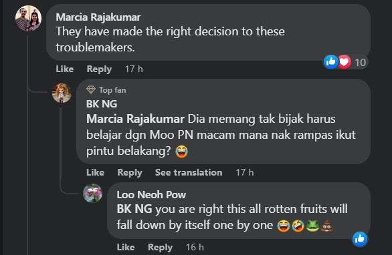Image resolution: width=392 pixels, height=255 pixels.
Task: View blue thumbs-up reaction on Marcia's comment
Action: [330, 61]
